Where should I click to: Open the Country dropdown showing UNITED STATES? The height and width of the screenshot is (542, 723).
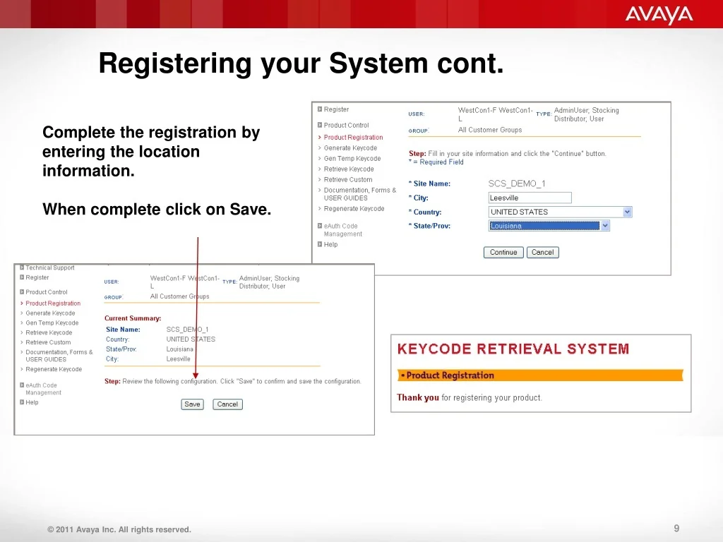coord(560,212)
